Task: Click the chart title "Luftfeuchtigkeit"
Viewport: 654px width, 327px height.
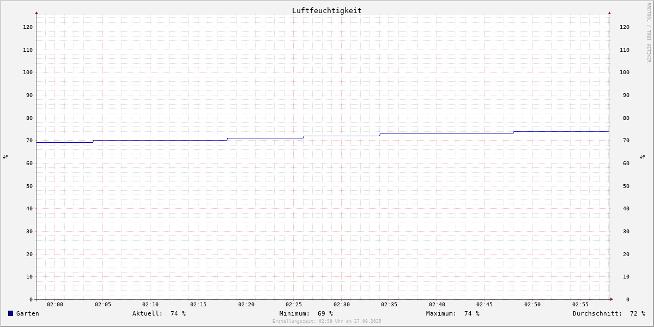Action: pos(326,10)
